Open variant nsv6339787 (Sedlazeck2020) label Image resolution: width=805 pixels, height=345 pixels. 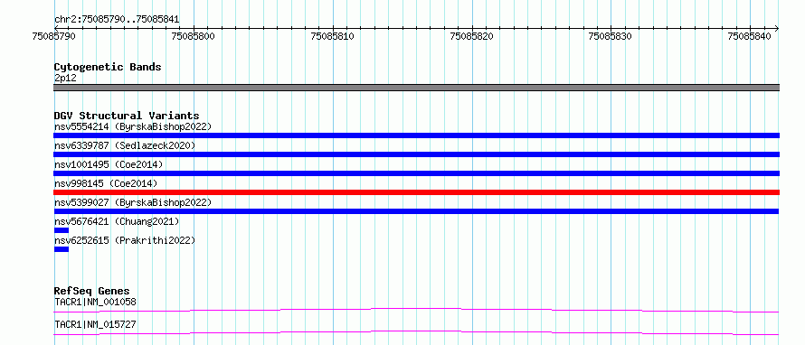pyautogui.click(x=125, y=145)
